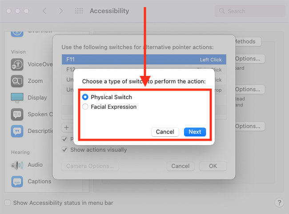
Task: Toggle Show actions visually checkbox
Action: tap(64, 150)
